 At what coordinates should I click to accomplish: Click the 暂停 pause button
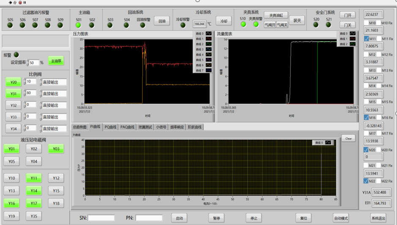click(x=216, y=218)
